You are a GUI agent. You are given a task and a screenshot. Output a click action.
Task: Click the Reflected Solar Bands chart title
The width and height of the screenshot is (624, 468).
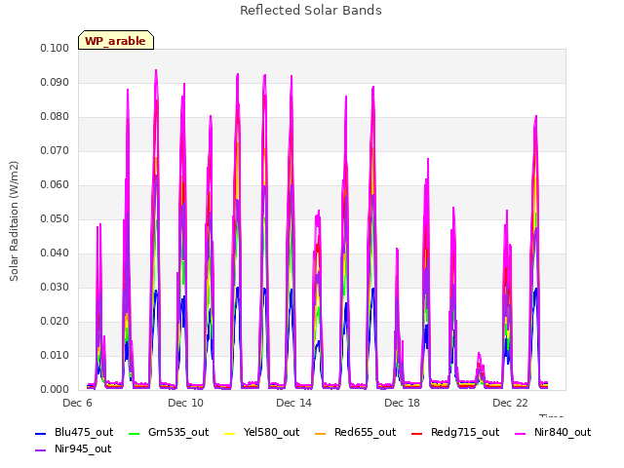pyautogui.click(x=311, y=11)
